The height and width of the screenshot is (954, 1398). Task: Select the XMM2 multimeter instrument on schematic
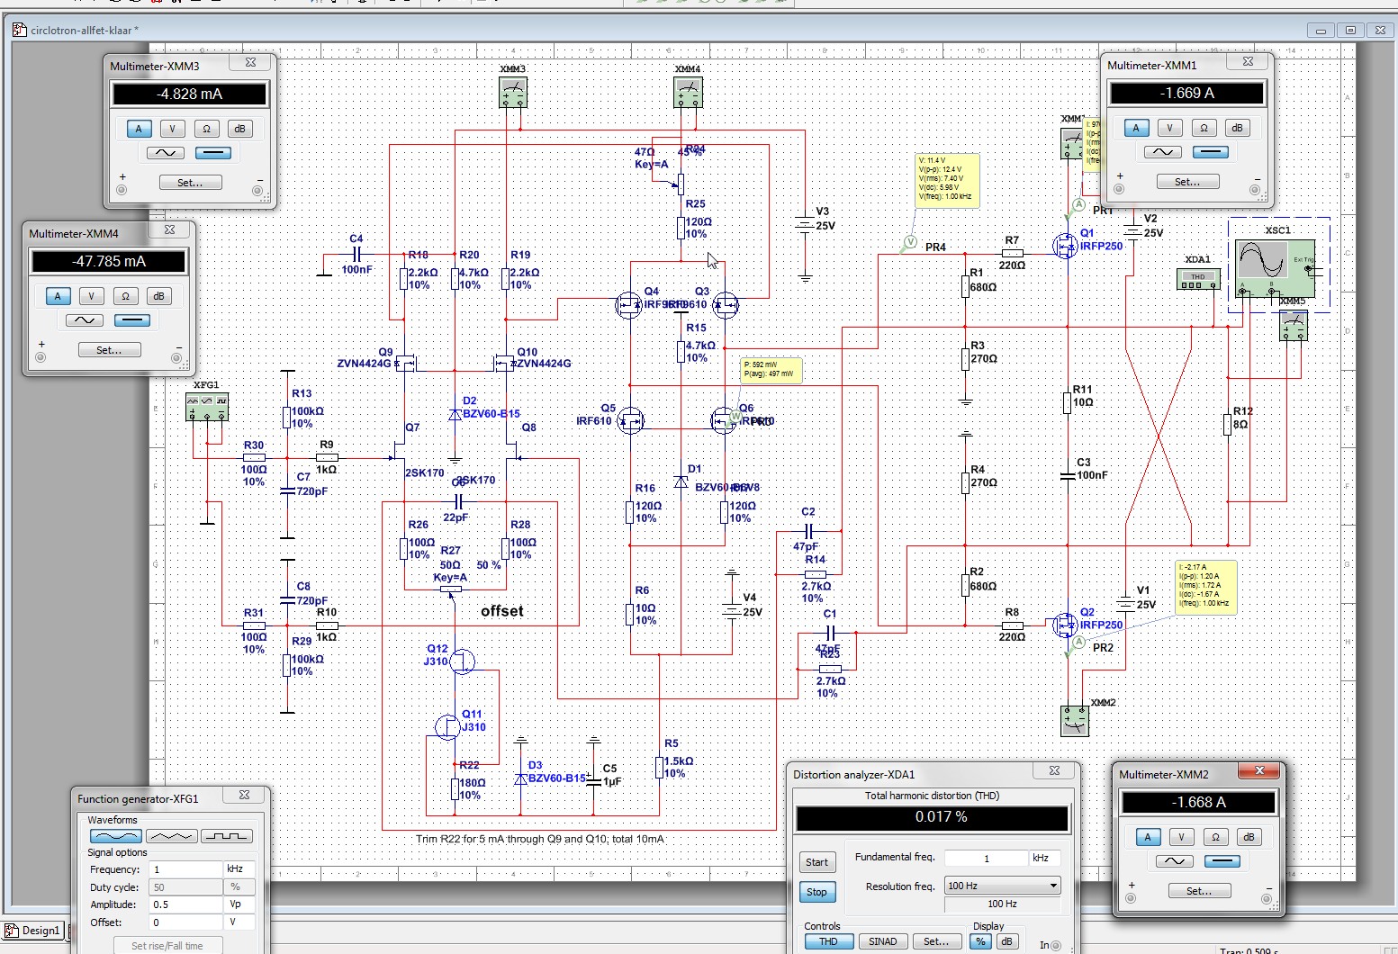[1075, 720]
